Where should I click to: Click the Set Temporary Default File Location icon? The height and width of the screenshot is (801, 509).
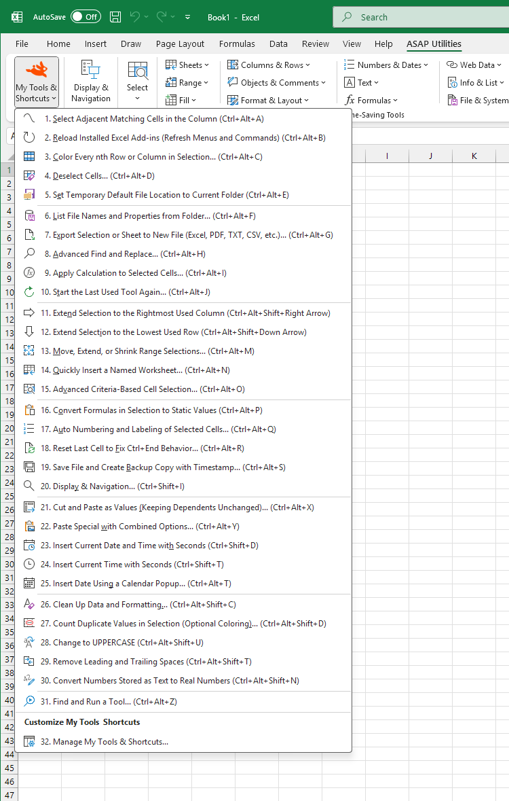point(29,194)
